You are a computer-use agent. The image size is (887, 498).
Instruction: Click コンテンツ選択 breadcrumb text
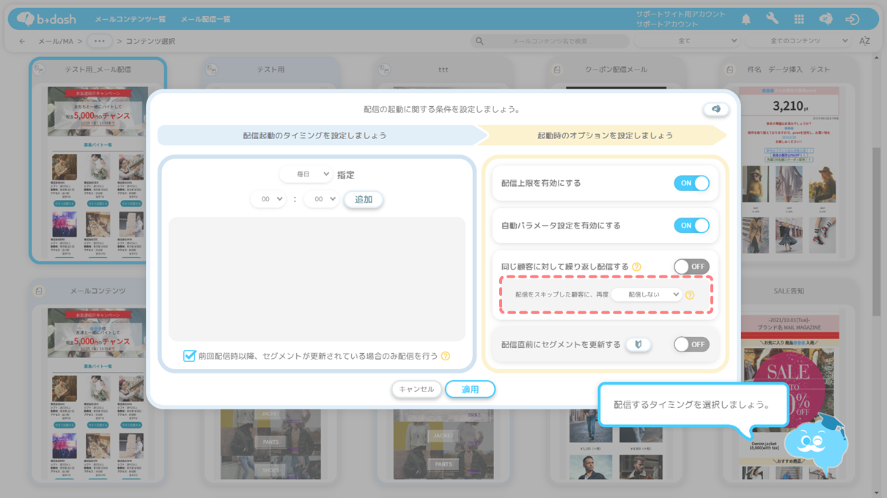click(x=150, y=41)
